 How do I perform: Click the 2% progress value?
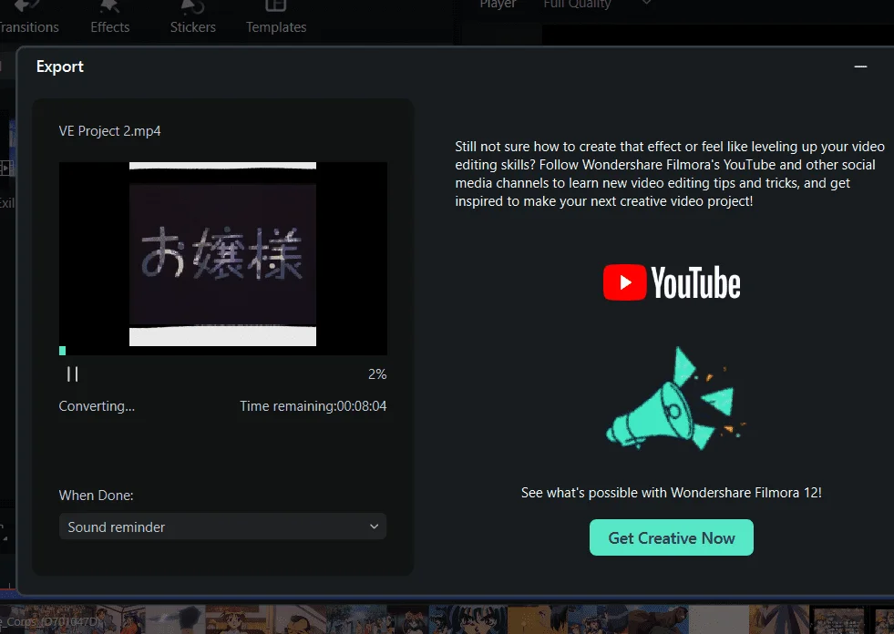[x=377, y=374]
